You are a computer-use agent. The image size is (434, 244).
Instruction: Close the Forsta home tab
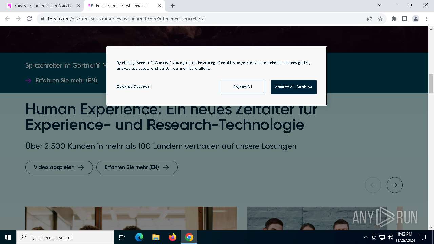pyautogui.click(x=160, y=6)
